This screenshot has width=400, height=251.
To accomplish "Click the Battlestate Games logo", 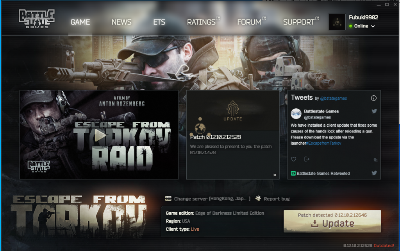I will pos(37,19).
